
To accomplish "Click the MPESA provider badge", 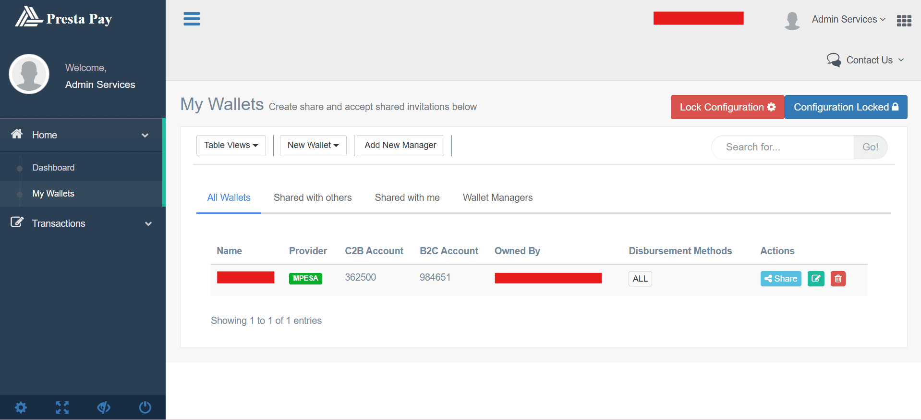I will click(305, 278).
